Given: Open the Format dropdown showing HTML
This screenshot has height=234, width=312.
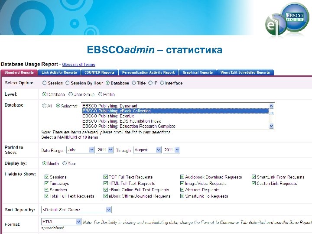Looking at the screenshot, I should tap(61, 221).
